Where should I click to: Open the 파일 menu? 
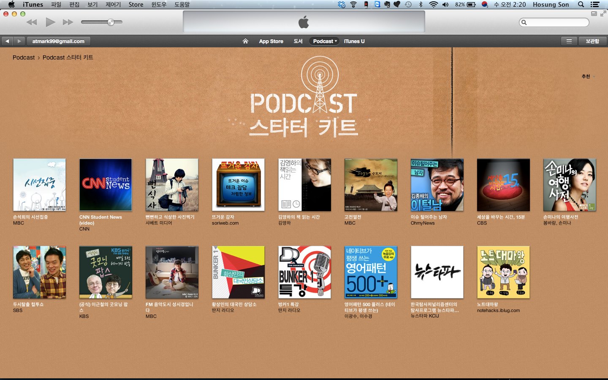click(x=56, y=5)
